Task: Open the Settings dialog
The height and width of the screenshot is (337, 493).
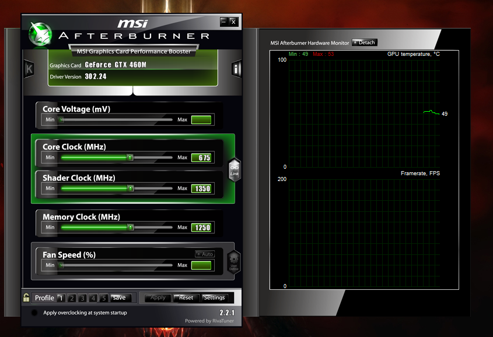Action: [x=214, y=297]
